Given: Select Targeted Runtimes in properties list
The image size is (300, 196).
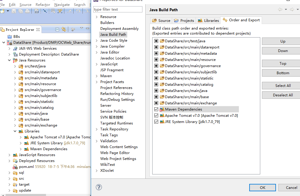Looking at the screenshot, I should 117,123.
